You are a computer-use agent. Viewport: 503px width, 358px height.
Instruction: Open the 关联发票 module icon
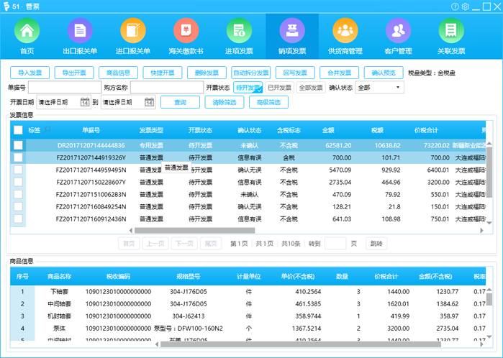[x=451, y=32]
